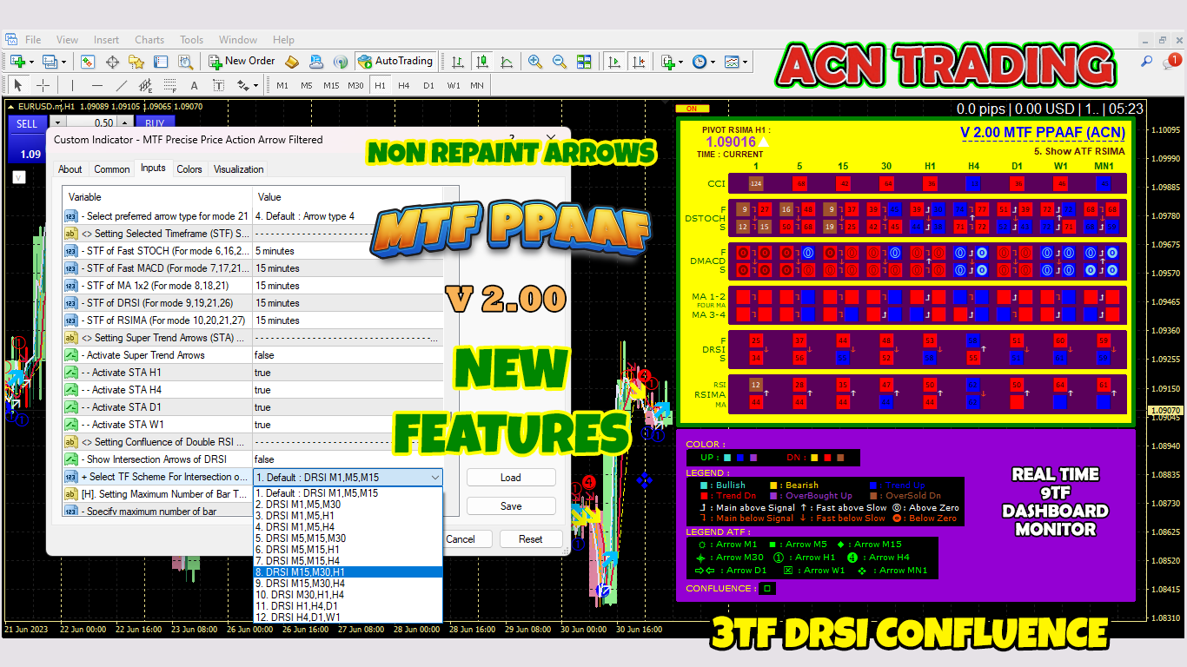Select the Text 'A' drawing tool

[x=195, y=85]
